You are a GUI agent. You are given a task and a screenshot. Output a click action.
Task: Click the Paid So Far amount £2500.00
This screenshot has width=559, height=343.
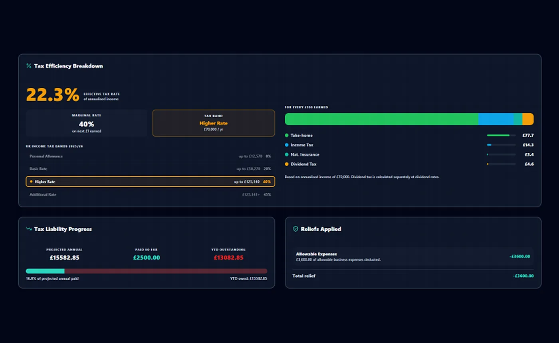point(147,258)
